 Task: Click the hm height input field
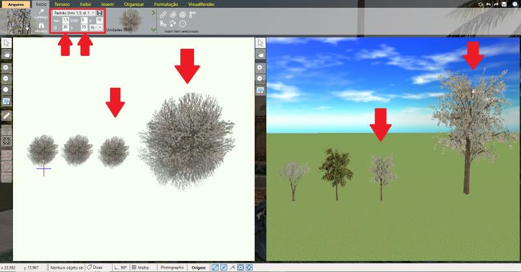point(66,20)
